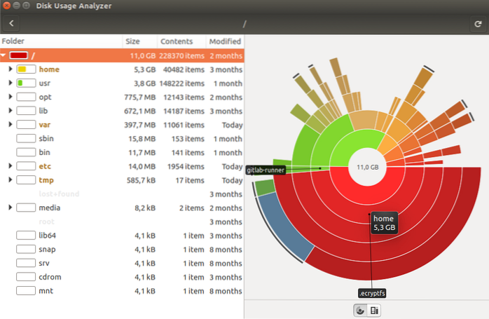Switch to rings chart view
Viewport: 489px width, 319px height.
point(360,309)
